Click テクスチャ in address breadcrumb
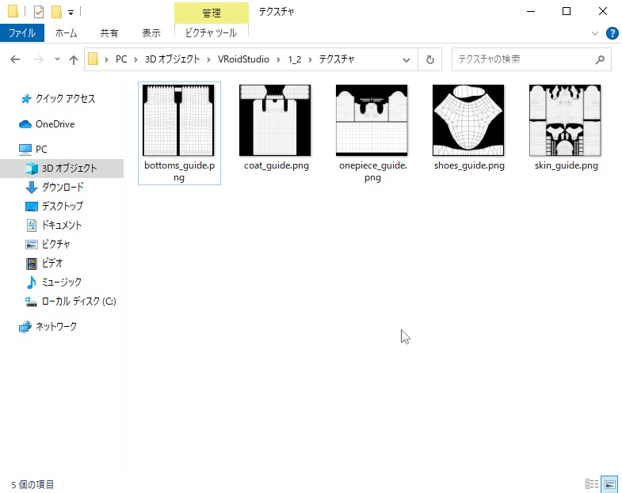The height and width of the screenshot is (493, 622). (337, 59)
